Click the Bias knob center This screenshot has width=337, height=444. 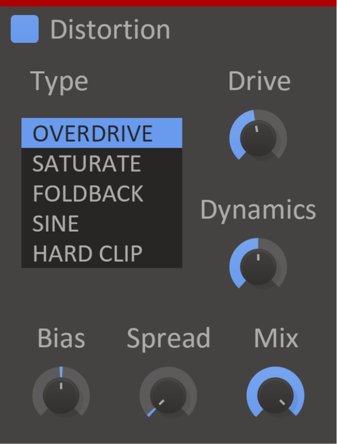[x=61, y=395]
